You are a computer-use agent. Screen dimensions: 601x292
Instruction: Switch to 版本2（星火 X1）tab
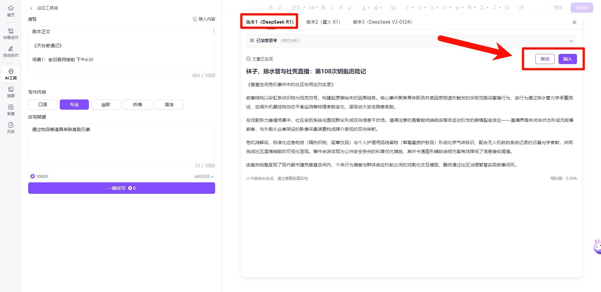(x=323, y=22)
